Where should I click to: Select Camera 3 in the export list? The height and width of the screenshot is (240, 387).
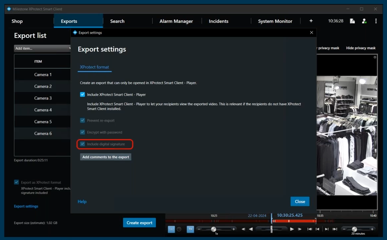(43, 98)
